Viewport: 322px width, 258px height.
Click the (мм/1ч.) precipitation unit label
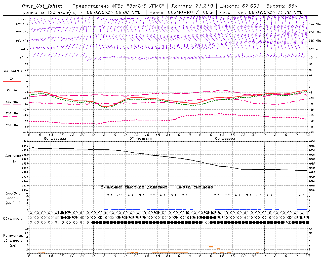tap(13, 203)
